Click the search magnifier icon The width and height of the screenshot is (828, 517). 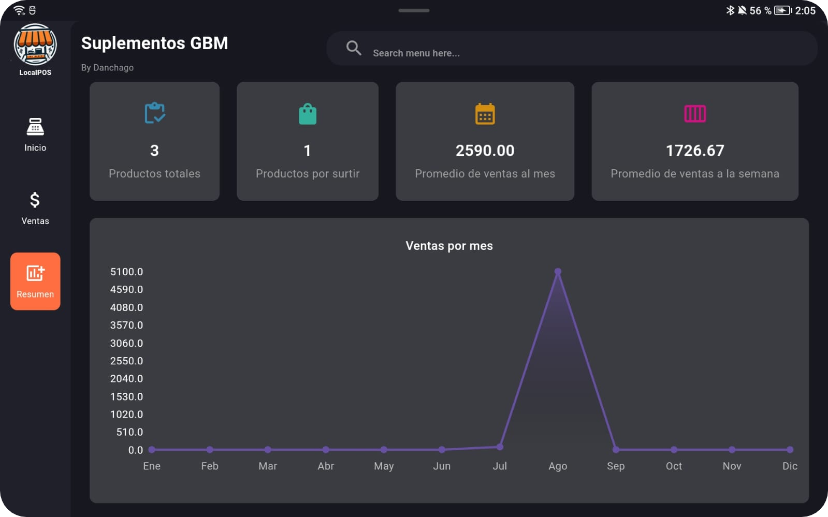(x=354, y=48)
